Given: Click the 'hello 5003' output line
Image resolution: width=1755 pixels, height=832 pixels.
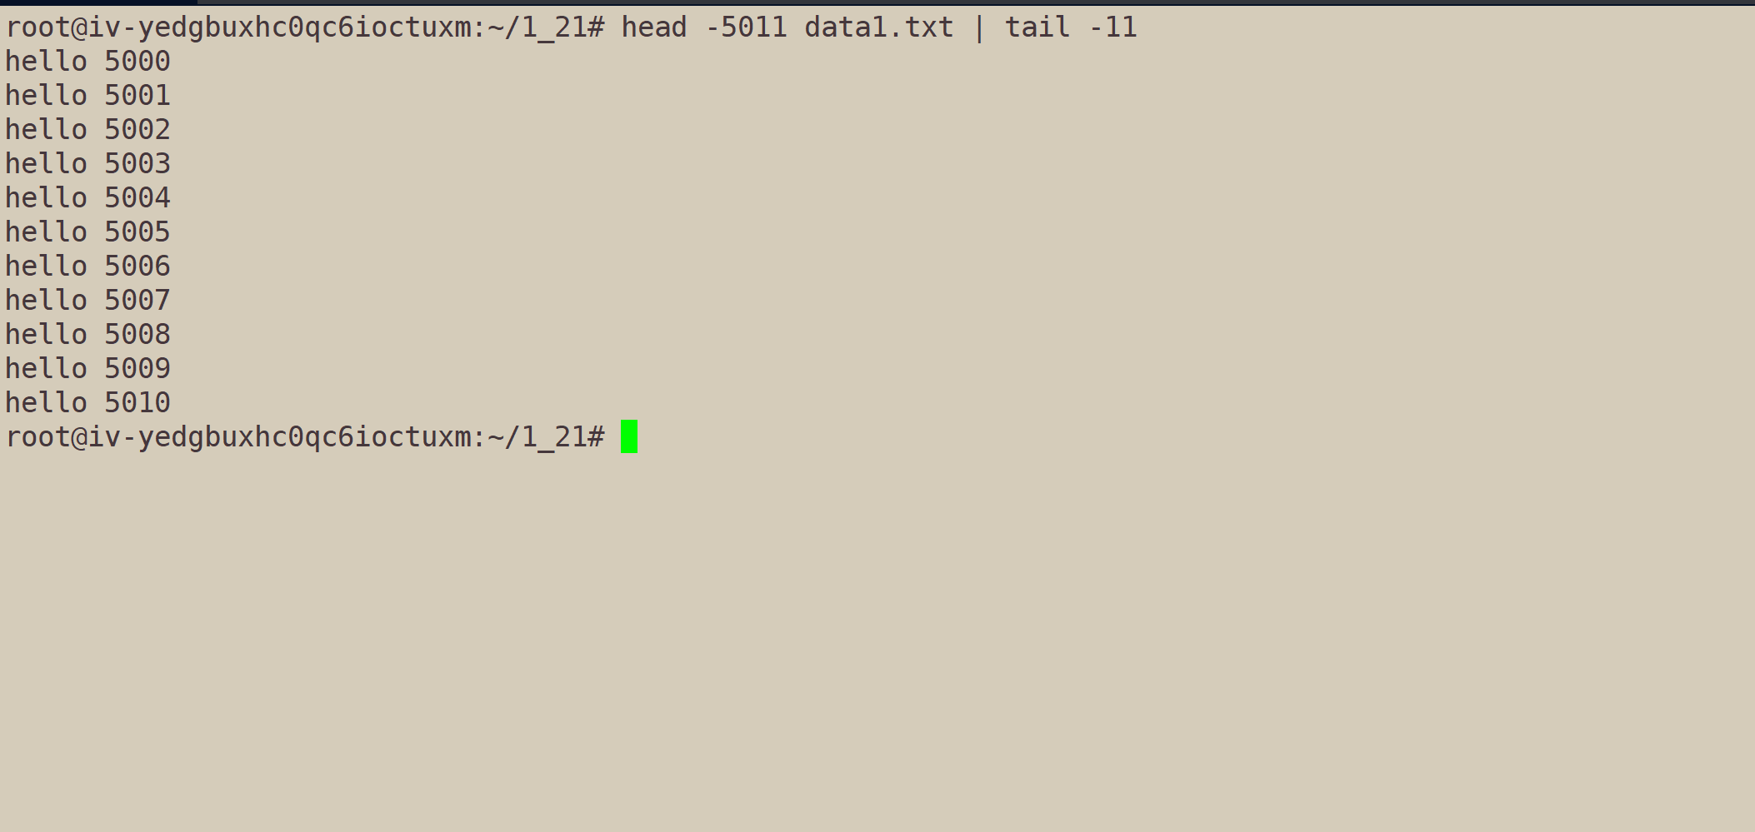Looking at the screenshot, I should point(87,164).
